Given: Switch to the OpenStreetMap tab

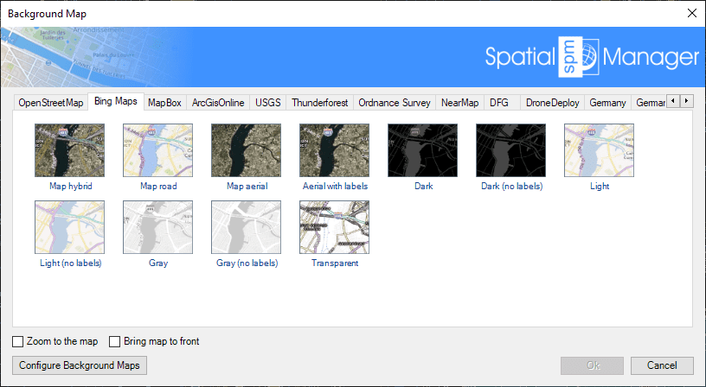Looking at the screenshot, I should (51, 103).
